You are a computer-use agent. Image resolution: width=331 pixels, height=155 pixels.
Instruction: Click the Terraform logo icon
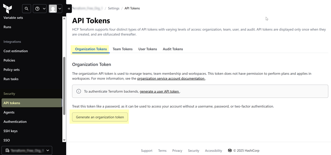click(7, 9)
